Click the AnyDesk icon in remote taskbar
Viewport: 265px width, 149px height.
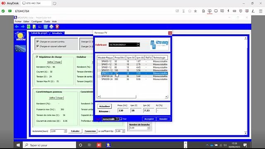coord(99,145)
